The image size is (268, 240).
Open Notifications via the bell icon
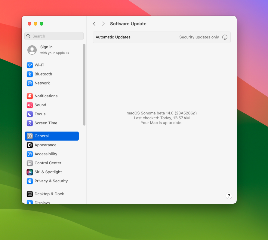pos(30,96)
